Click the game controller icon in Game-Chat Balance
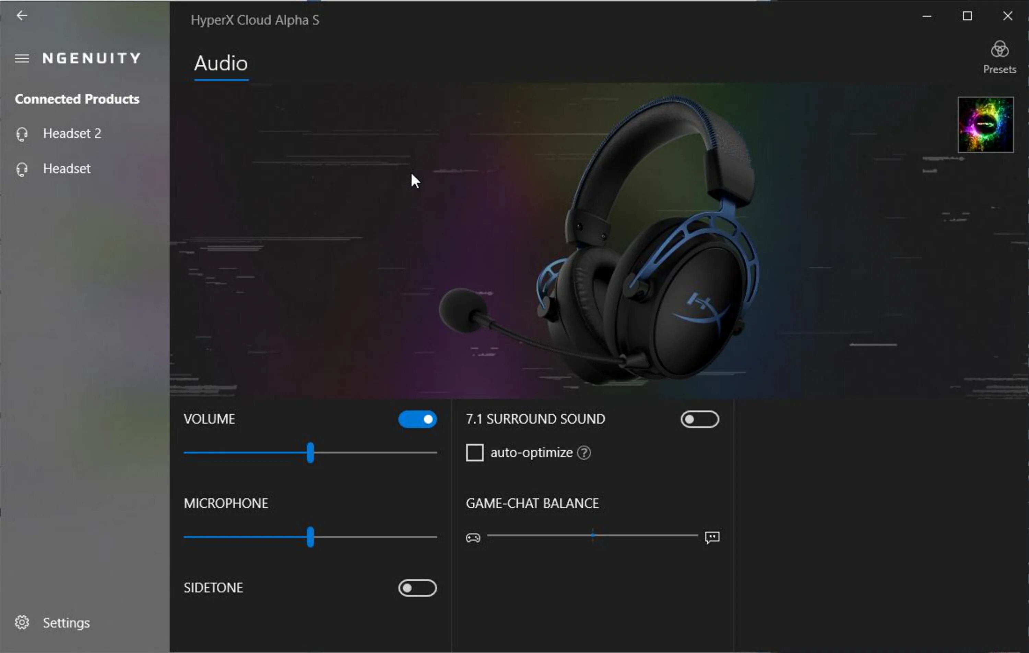Image resolution: width=1029 pixels, height=653 pixels. (x=474, y=537)
